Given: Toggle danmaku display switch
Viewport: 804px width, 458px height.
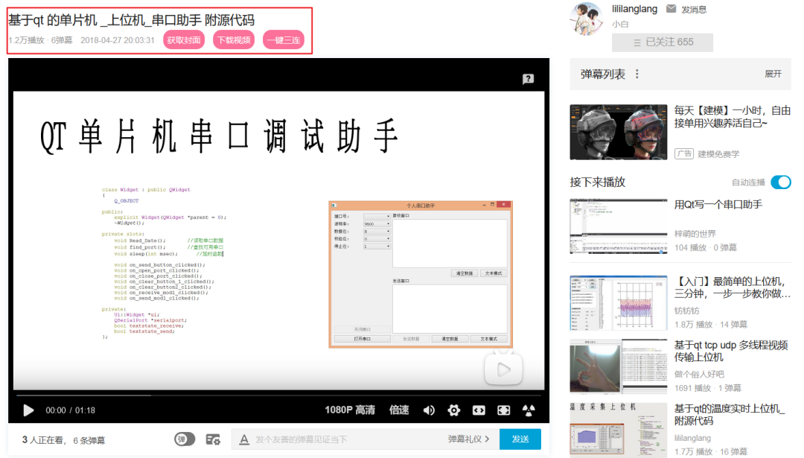Looking at the screenshot, I should (x=185, y=439).
